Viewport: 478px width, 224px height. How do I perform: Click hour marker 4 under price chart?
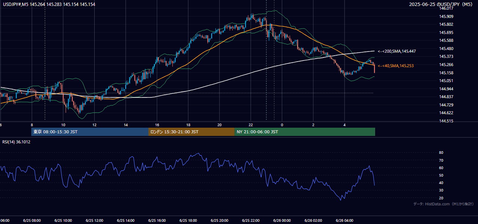[x=345, y=125]
